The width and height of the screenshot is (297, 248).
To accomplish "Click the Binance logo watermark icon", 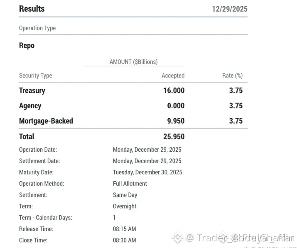I will (177, 238).
